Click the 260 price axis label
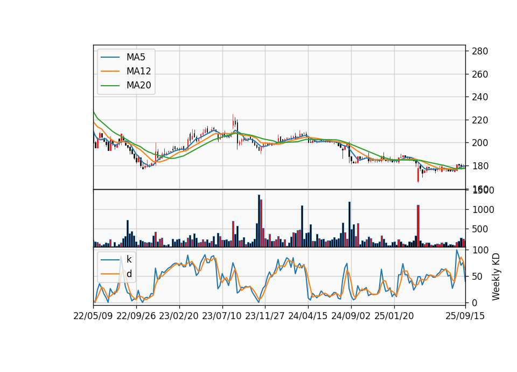 480,74
